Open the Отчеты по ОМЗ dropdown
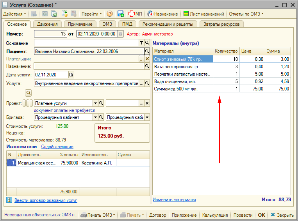 click(x=246, y=14)
